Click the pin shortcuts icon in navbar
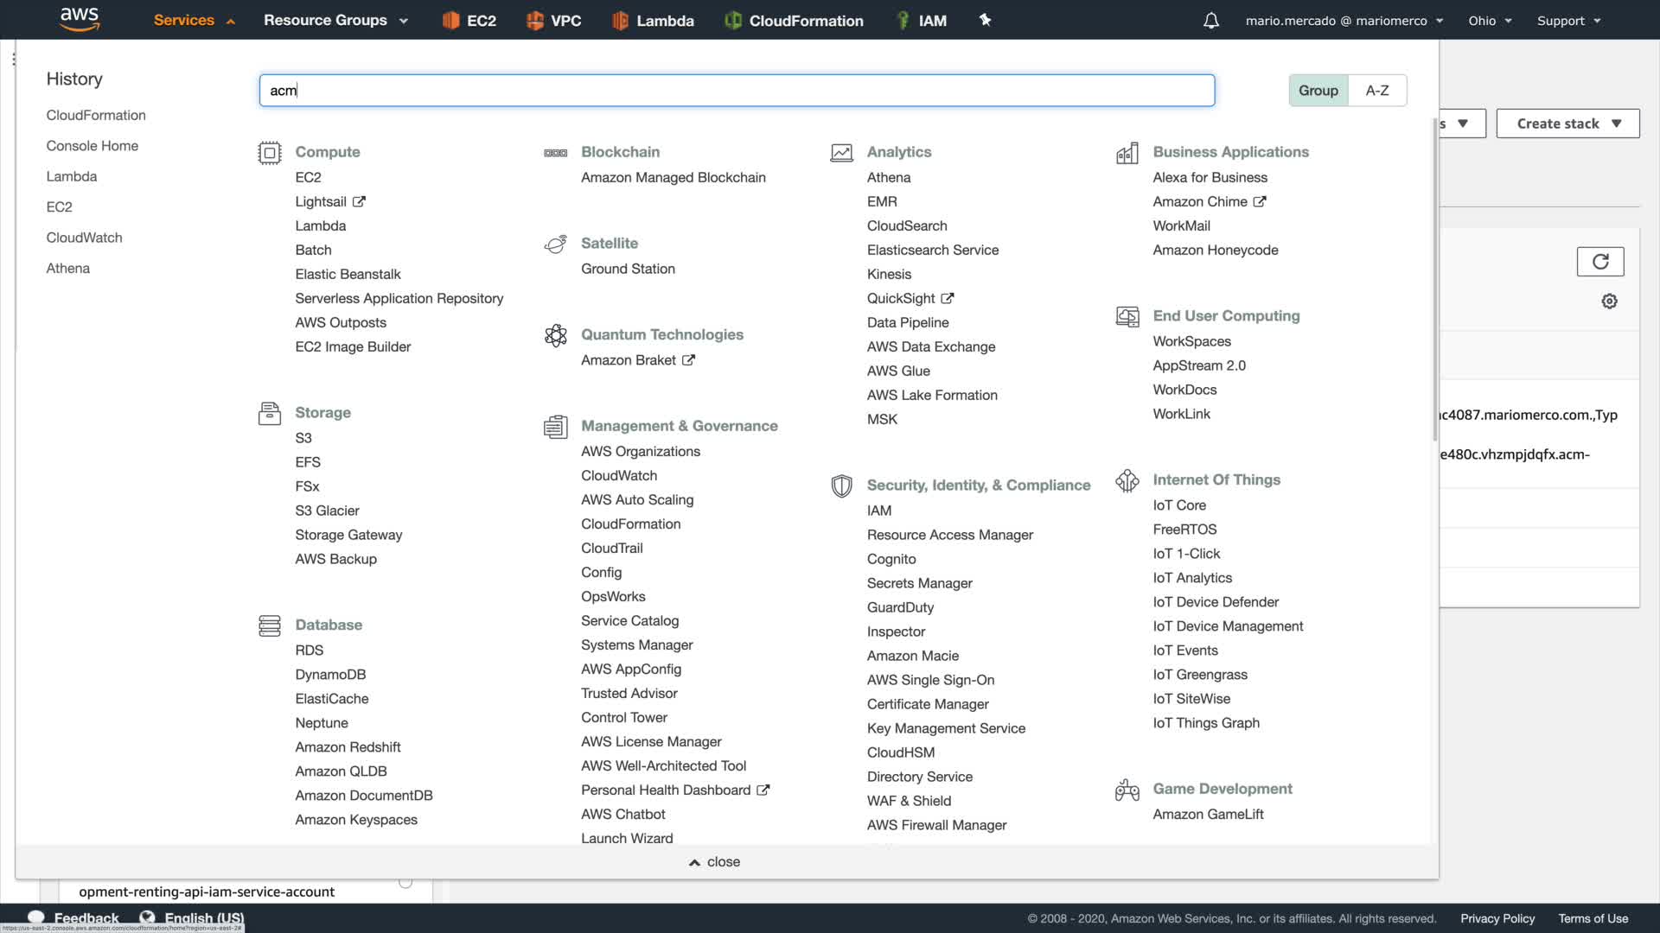 click(985, 20)
